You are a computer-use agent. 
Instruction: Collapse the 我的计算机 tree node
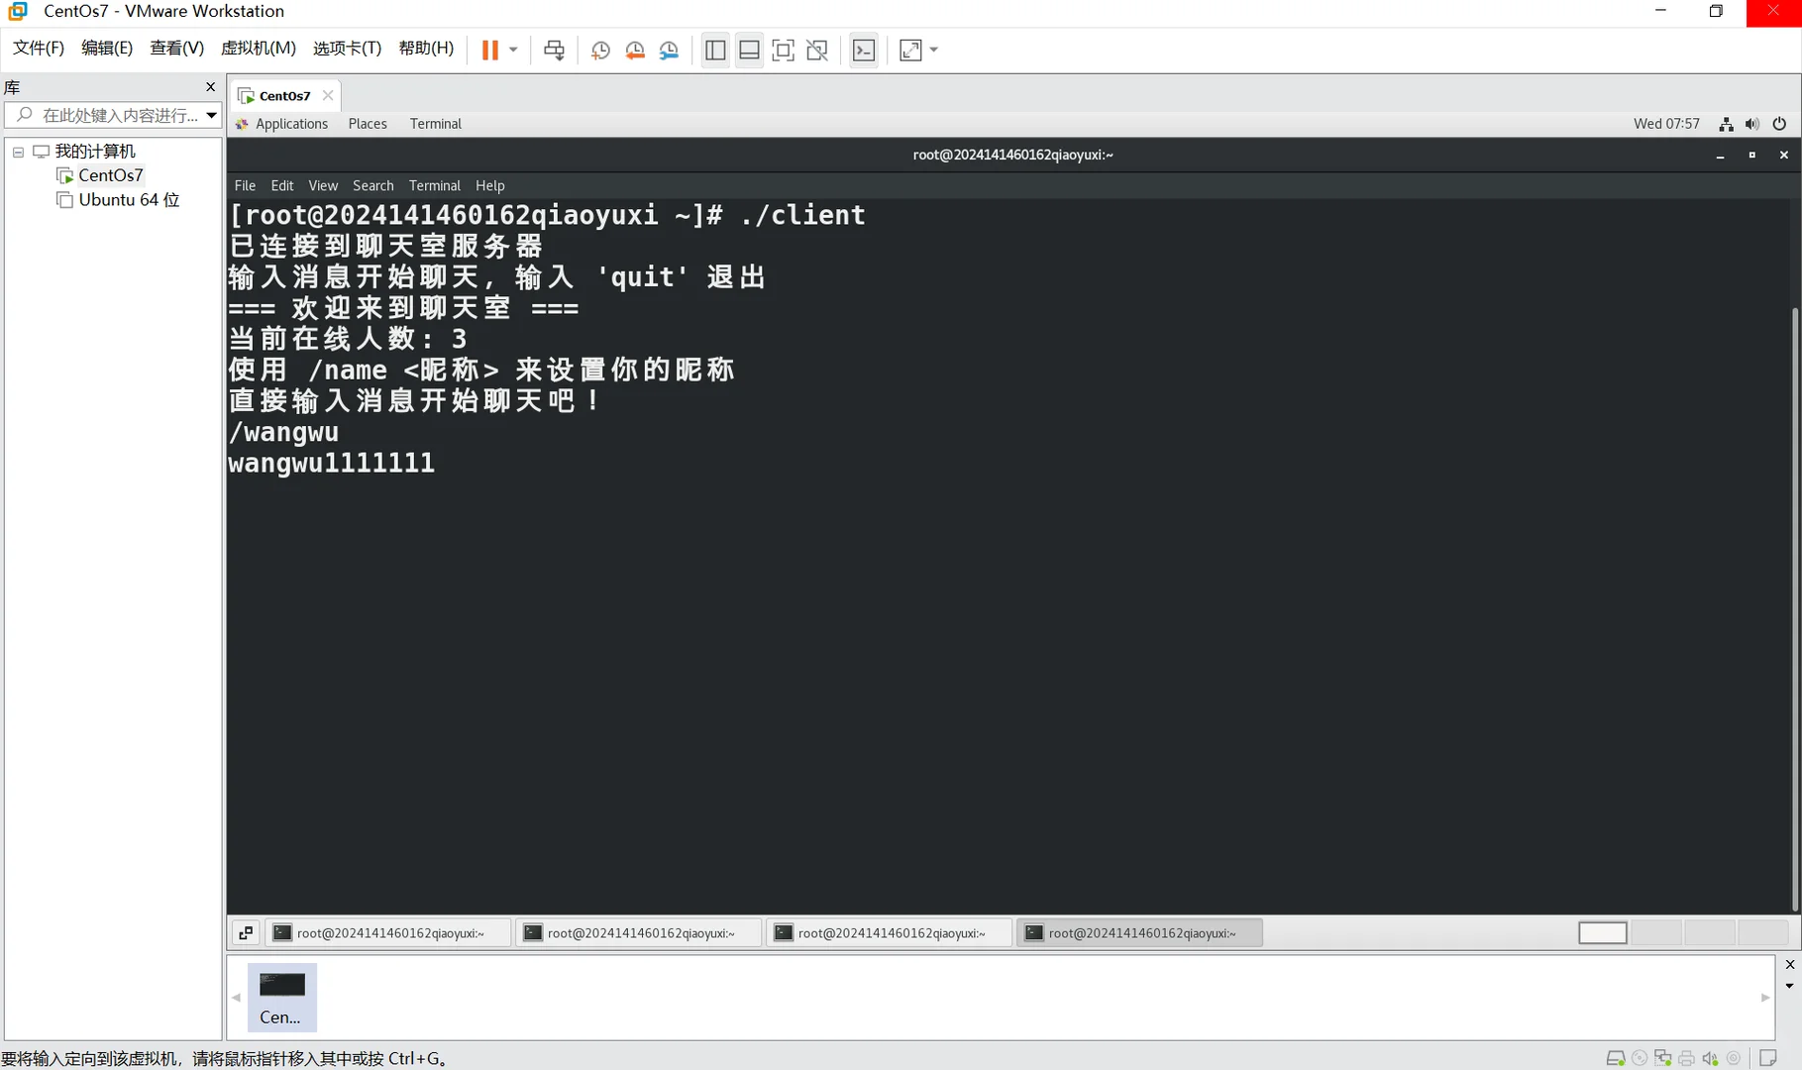point(18,152)
